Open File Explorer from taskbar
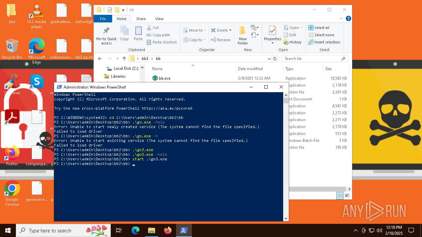Image resolution: width=422 pixels, height=237 pixels. point(151,230)
